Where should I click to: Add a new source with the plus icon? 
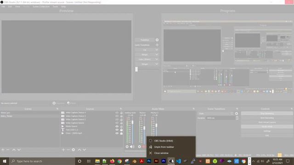[x=63, y=150]
